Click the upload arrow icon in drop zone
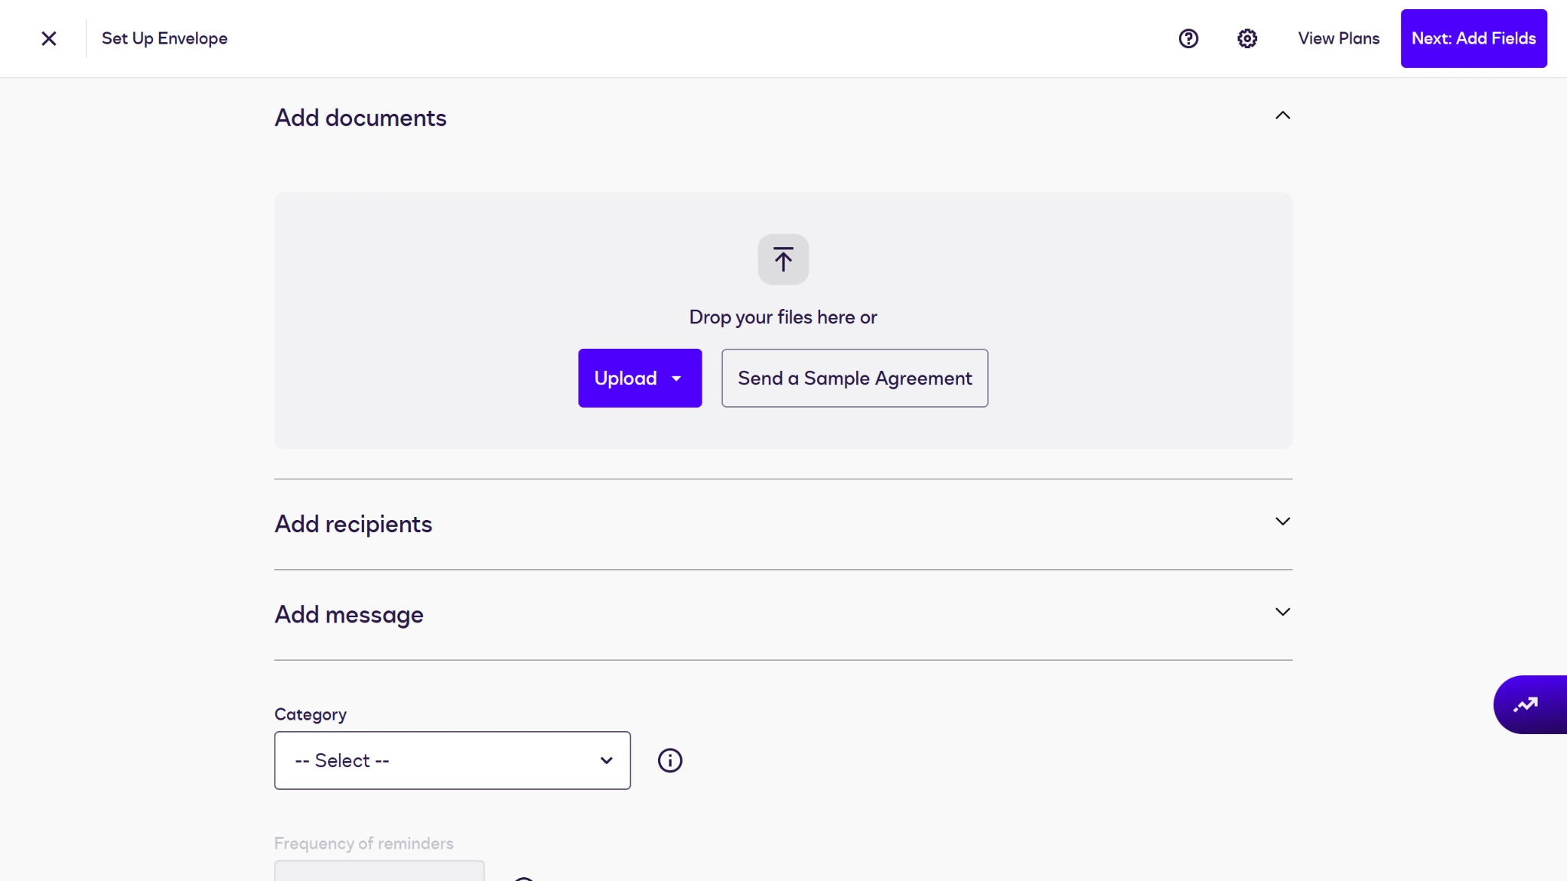This screenshot has width=1567, height=881. click(783, 259)
